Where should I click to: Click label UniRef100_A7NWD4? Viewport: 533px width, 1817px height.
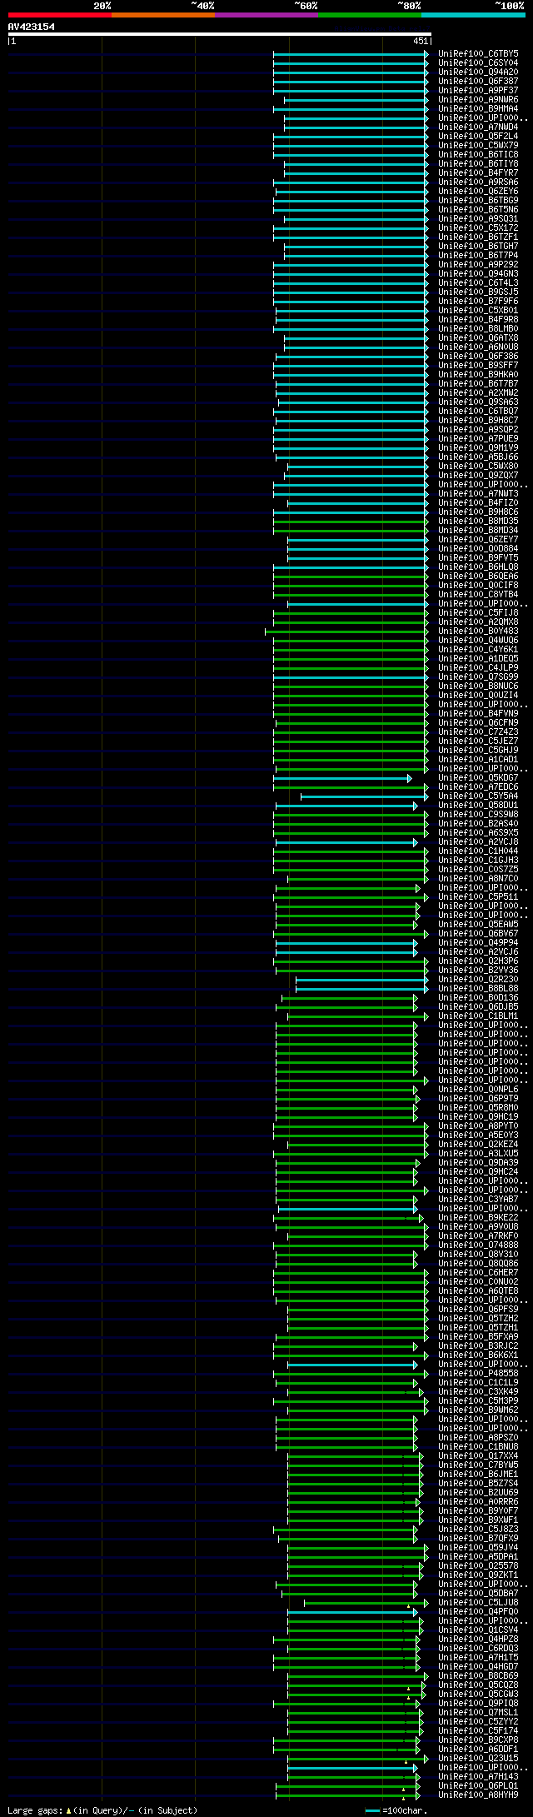(478, 127)
